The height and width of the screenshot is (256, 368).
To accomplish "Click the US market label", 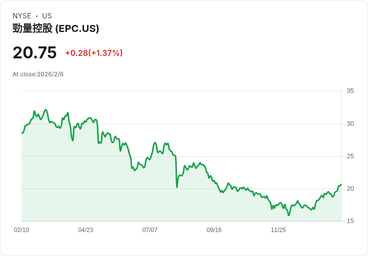I will click(x=47, y=16).
